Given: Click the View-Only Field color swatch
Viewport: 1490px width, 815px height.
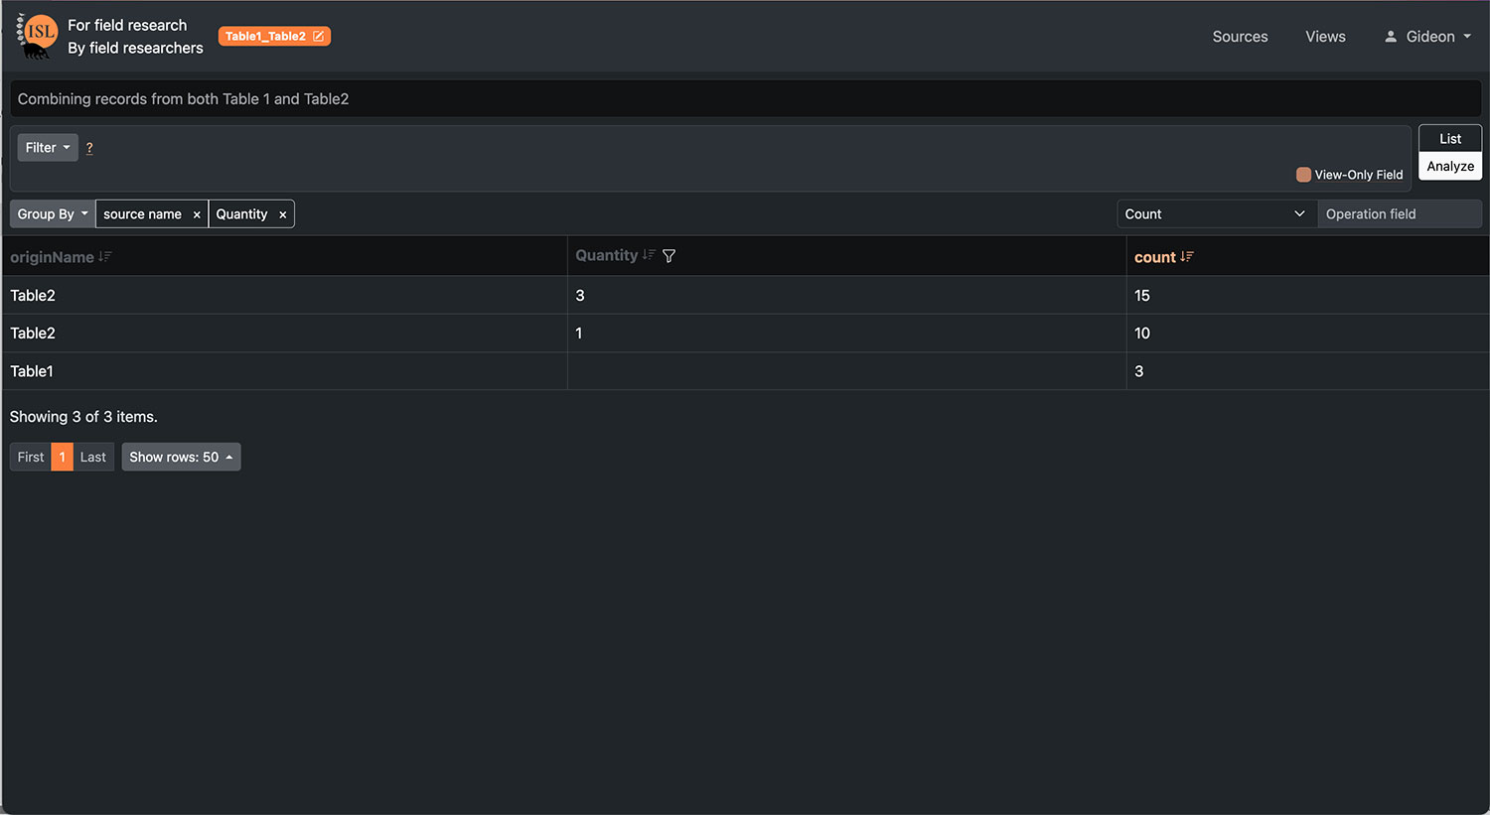Looking at the screenshot, I should (x=1303, y=175).
